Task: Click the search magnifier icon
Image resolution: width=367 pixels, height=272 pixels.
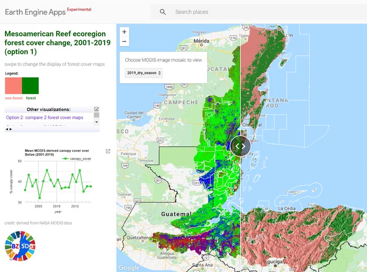Action: [162, 12]
